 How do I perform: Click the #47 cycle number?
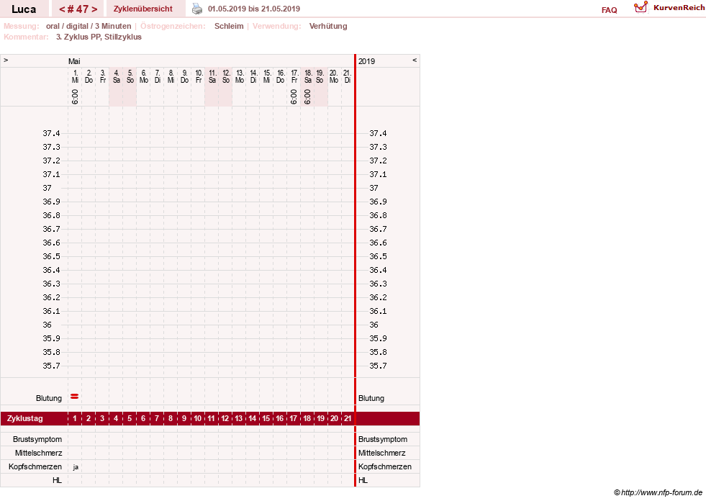(x=78, y=9)
